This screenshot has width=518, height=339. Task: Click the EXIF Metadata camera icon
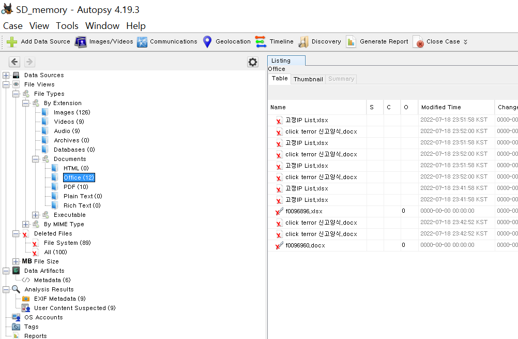click(26, 299)
